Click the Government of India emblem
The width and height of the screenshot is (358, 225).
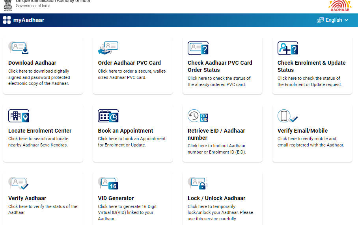(8, 5)
